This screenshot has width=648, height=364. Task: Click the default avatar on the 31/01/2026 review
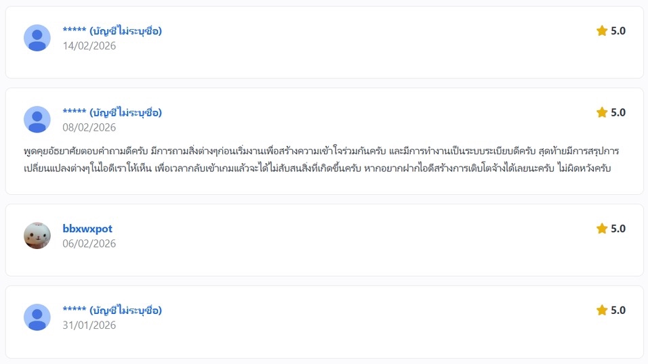(x=37, y=317)
